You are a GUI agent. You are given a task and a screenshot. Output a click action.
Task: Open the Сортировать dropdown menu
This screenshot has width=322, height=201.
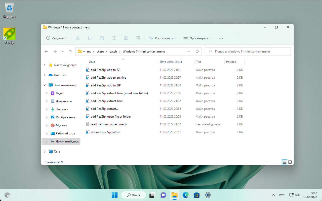click(163, 38)
